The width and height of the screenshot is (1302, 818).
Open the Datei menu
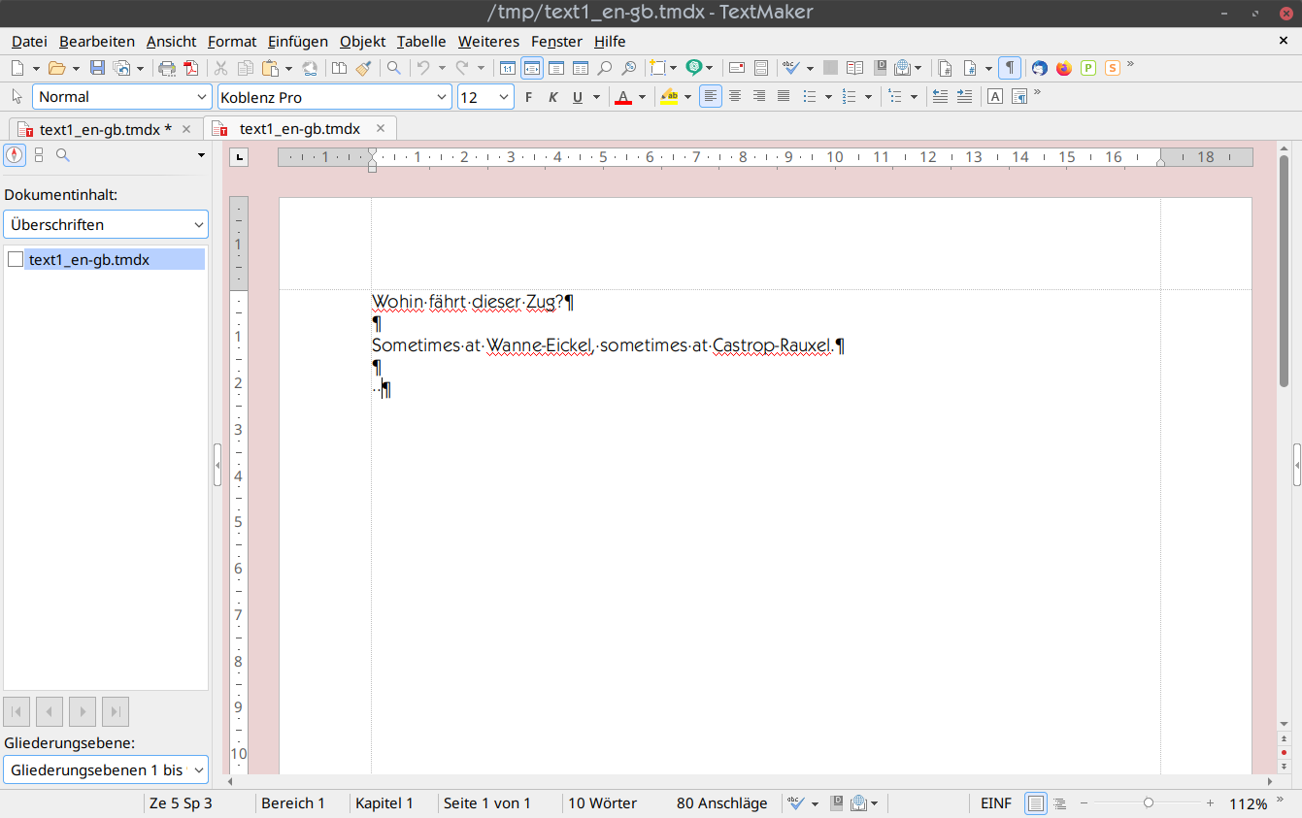coord(29,41)
